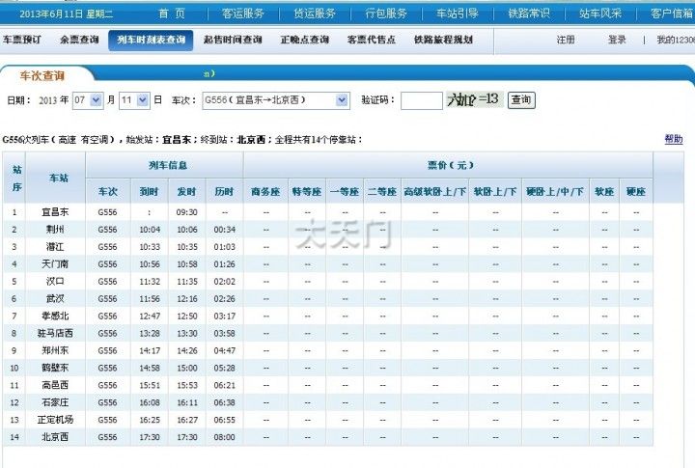Screen dimensions: 695x468
Task: Open the 正晚点查询 tab
Action: click(304, 41)
